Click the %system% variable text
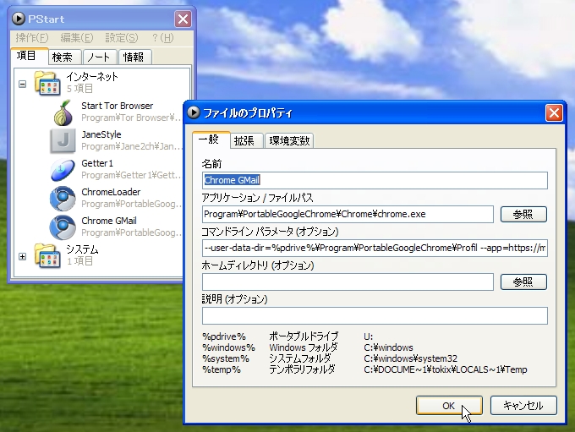The width and height of the screenshot is (575, 432). click(x=226, y=358)
